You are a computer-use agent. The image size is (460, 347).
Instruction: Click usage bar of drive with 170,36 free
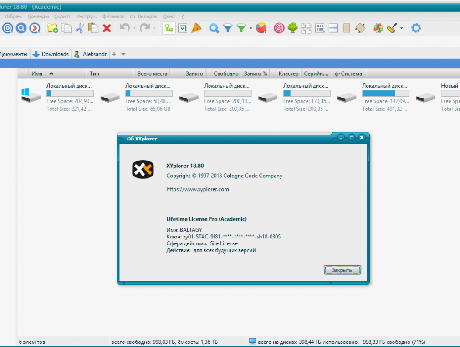click(x=307, y=93)
